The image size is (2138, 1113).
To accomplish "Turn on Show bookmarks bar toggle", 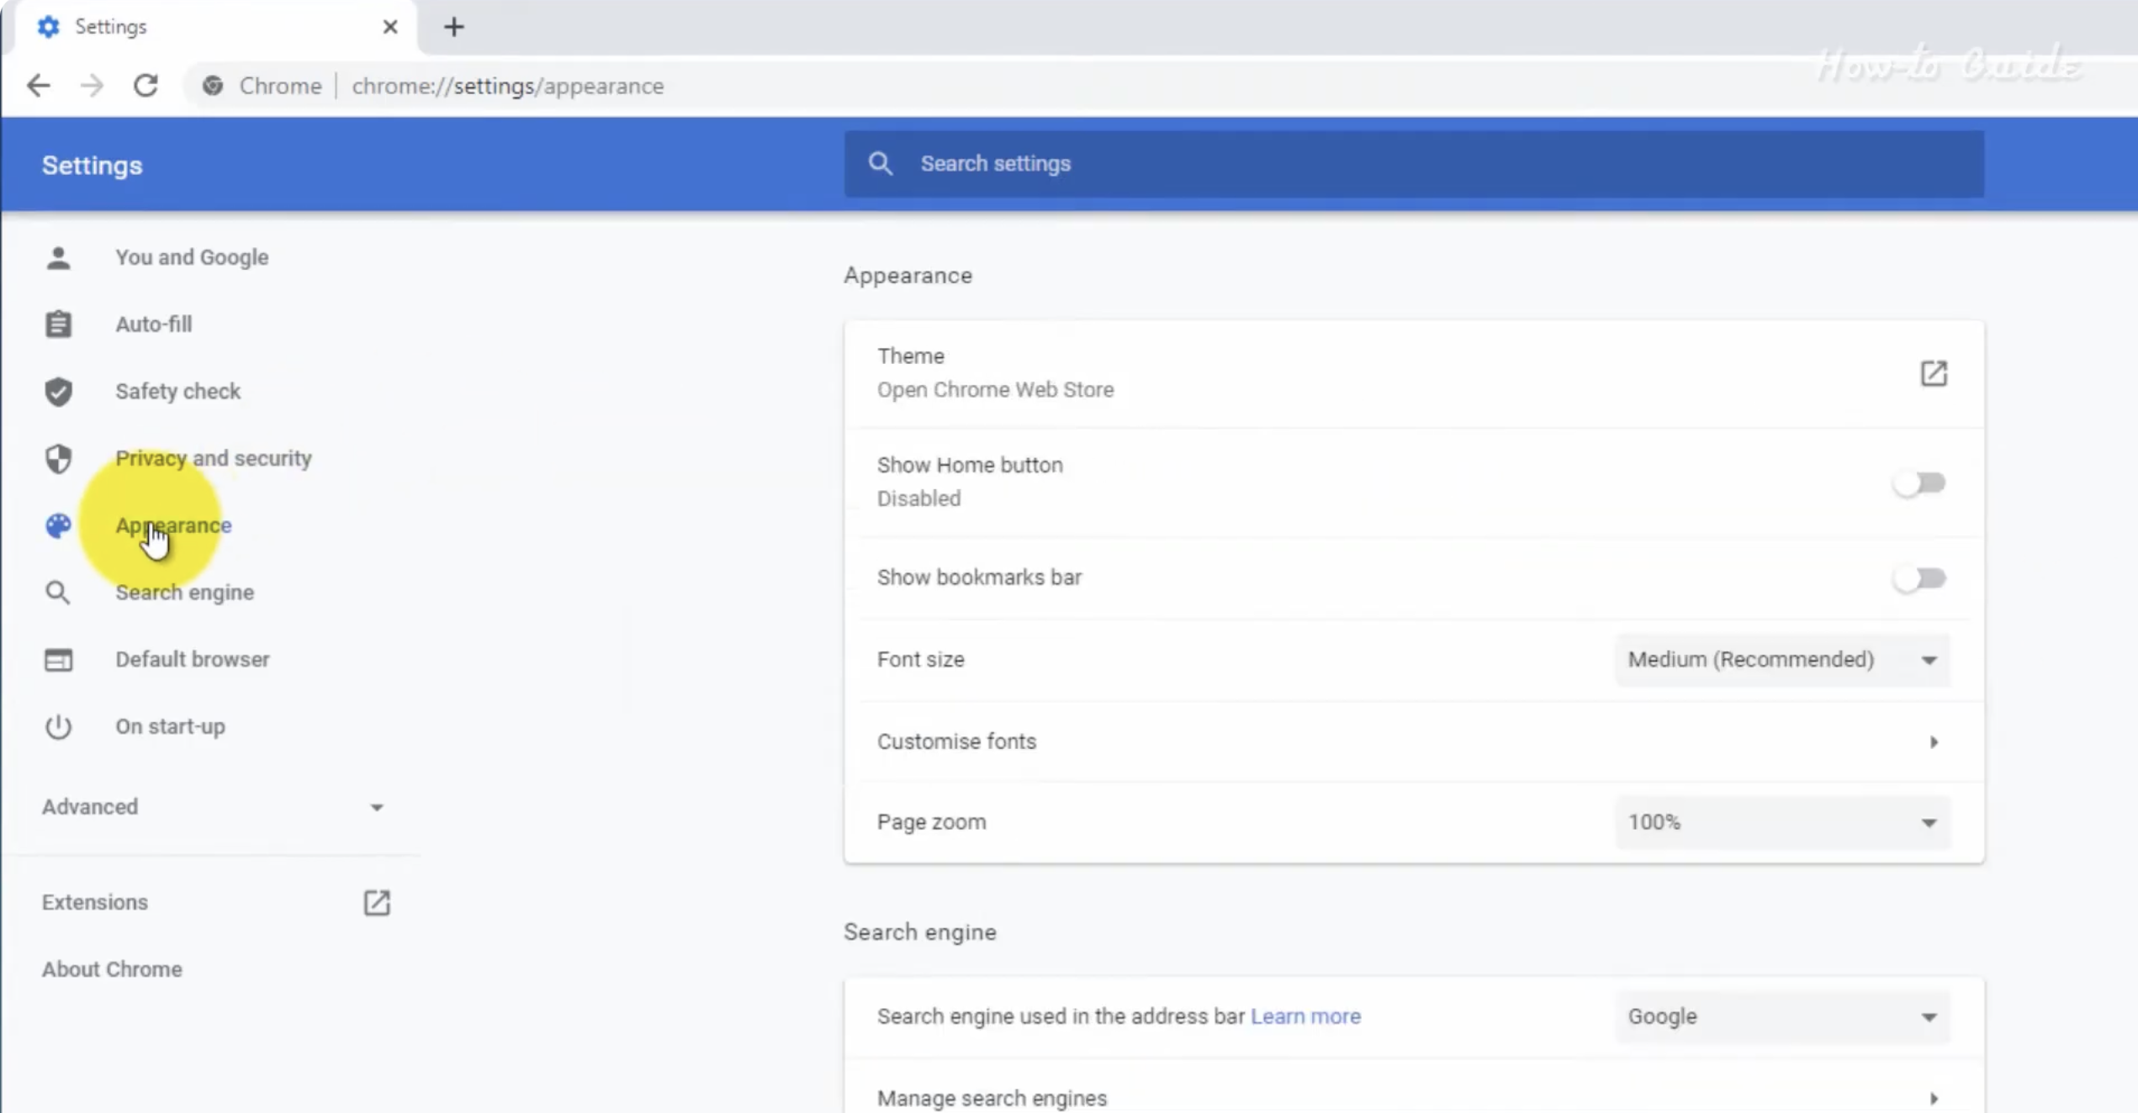I will 1918,578.
